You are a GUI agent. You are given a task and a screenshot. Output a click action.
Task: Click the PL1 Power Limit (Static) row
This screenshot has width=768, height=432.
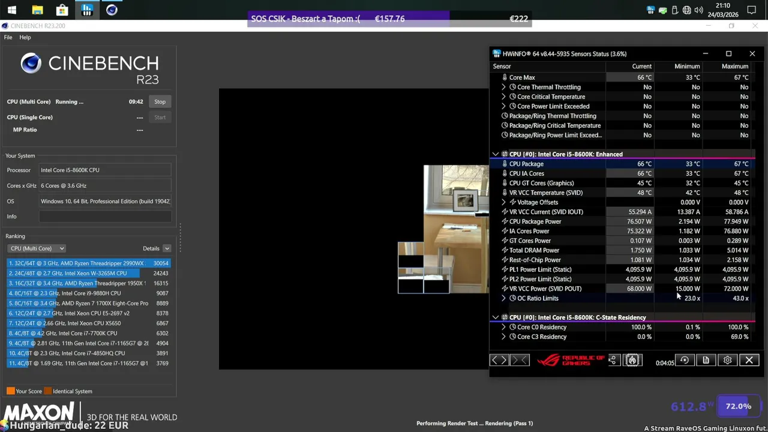click(x=622, y=269)
